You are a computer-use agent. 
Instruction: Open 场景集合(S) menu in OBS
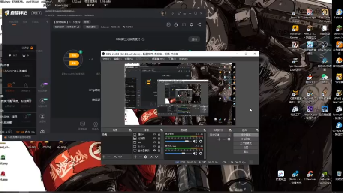[158, 59]
